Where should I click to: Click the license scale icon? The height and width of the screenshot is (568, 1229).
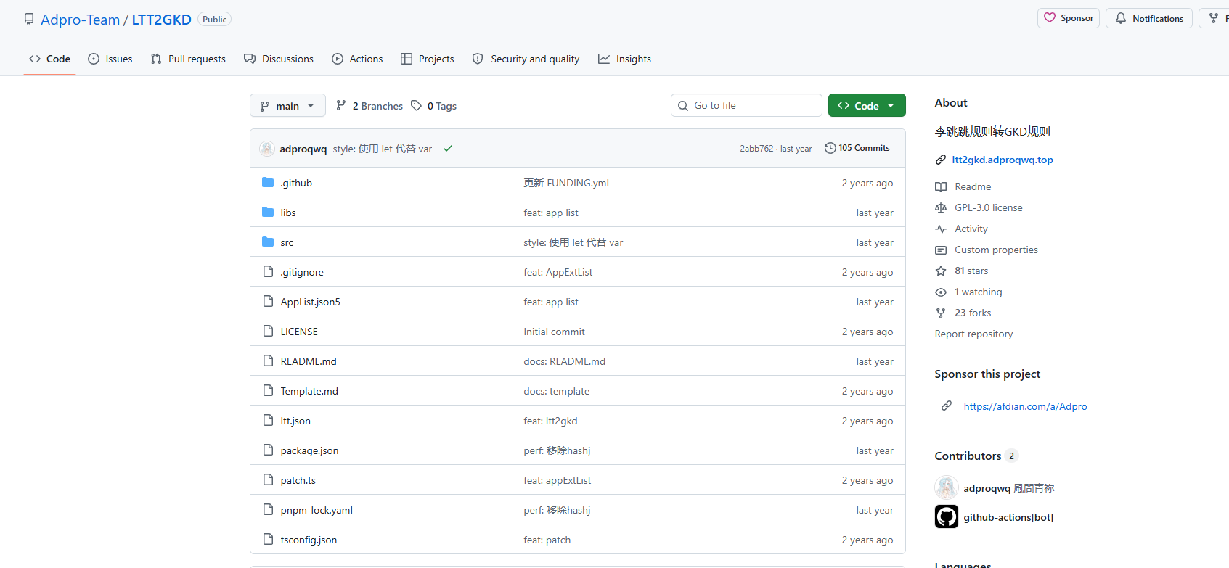(x=941, y=207)
